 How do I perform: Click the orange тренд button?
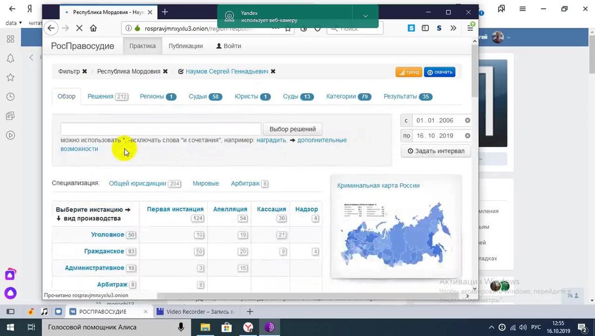pos(409,72)
